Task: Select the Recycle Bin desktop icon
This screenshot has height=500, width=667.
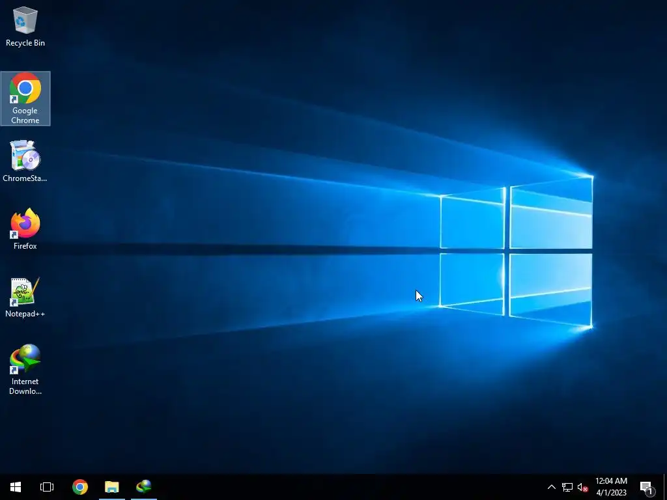Action: (25, 26)
